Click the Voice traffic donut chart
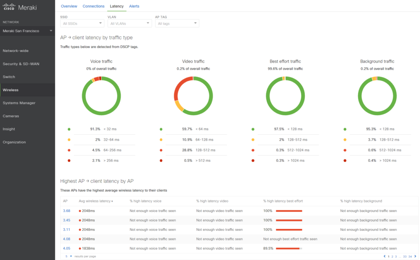 tap(101, 96)
